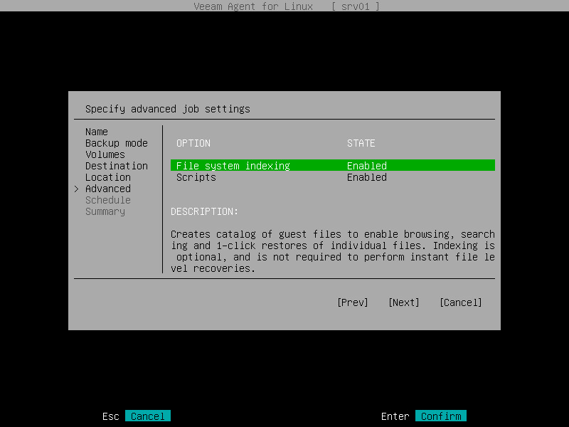Click the [Cancel] button in the dialog
569x427 pixels.
click(x=460, y=302)
